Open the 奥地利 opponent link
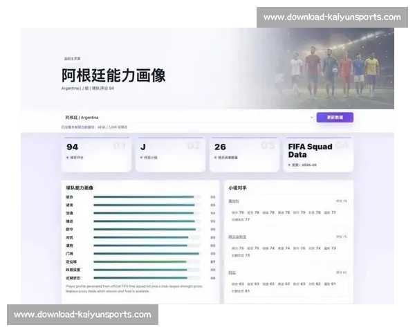 (x=234, y=201)
